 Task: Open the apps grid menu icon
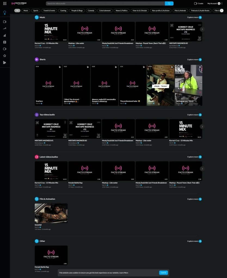pyautogui.click(x=5, y=3)
